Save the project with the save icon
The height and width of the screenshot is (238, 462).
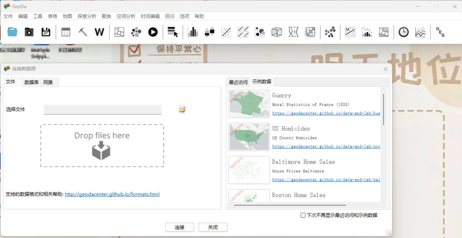(46, 32)
